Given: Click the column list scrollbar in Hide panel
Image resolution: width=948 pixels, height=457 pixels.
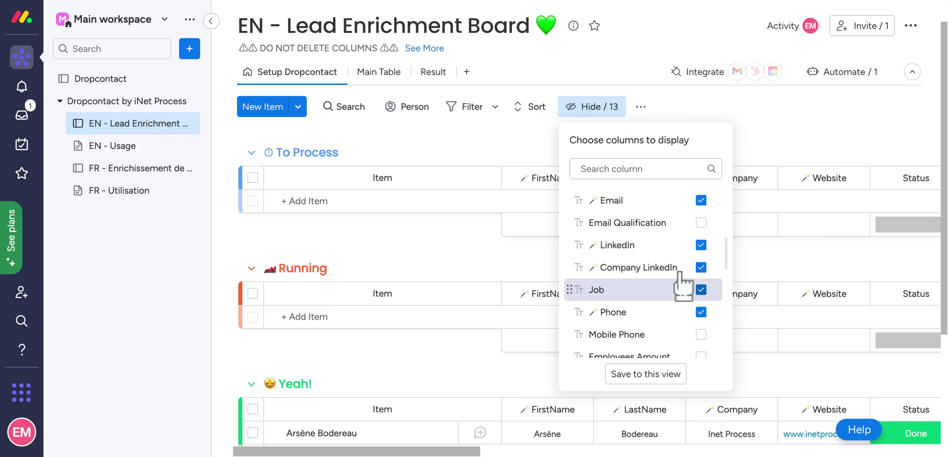Looking at the screenshot, I should tap(725, 253).
